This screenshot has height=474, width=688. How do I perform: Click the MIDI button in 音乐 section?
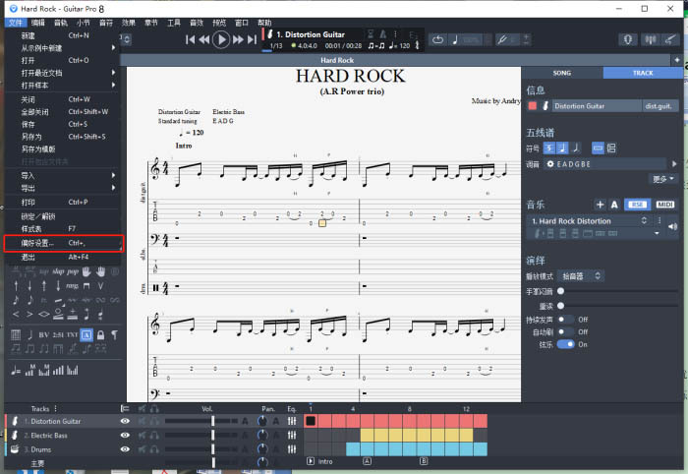click(x=665, y=205)
